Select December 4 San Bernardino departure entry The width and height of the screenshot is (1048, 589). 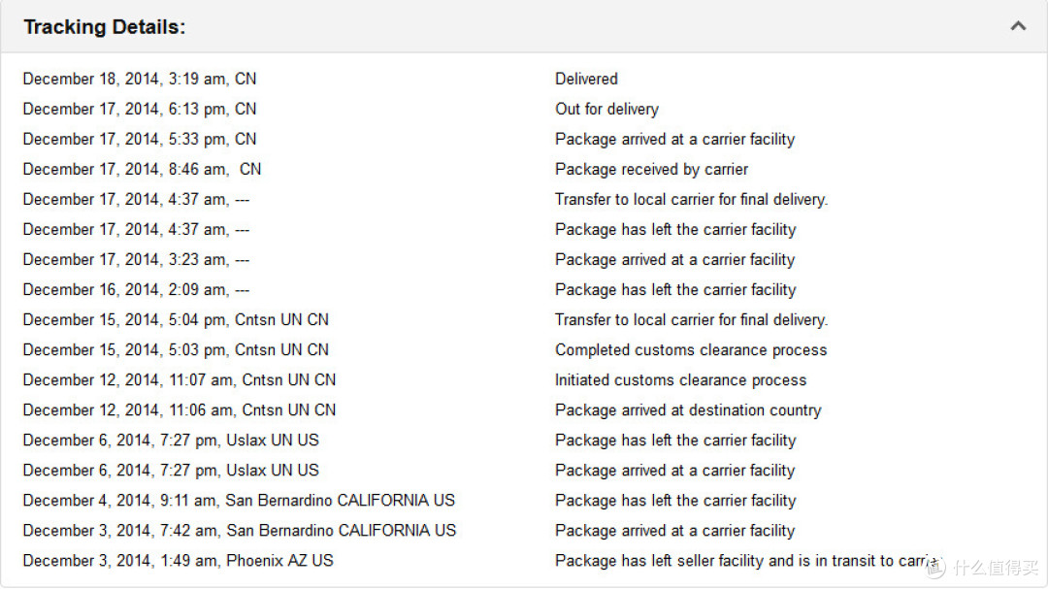(x=239, y=500)
